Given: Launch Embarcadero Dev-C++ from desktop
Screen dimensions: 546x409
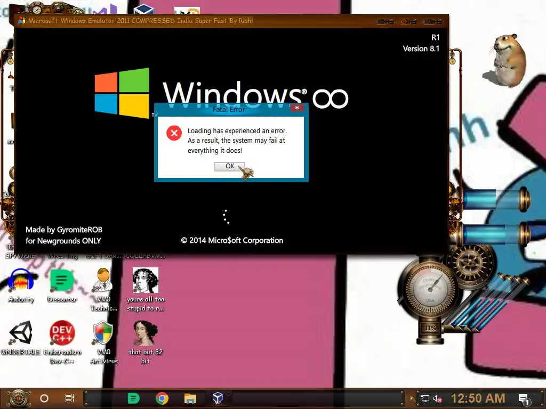Looking at the screenshot, I should (62, 342).
